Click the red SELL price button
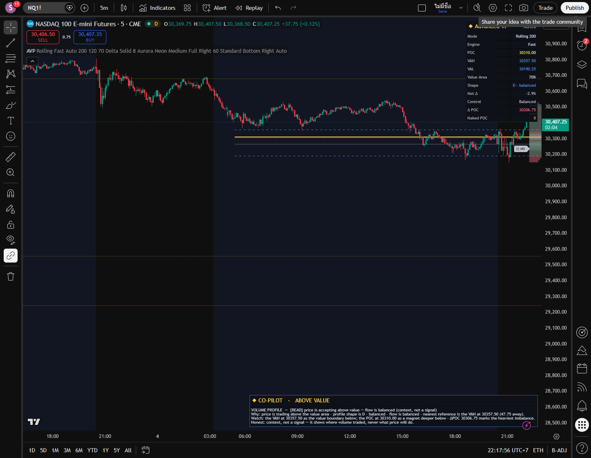This screenshot has height=458, width=591. [43, 37]
